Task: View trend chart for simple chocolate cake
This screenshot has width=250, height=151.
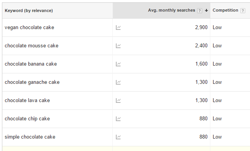Action: tap(118, 137)
